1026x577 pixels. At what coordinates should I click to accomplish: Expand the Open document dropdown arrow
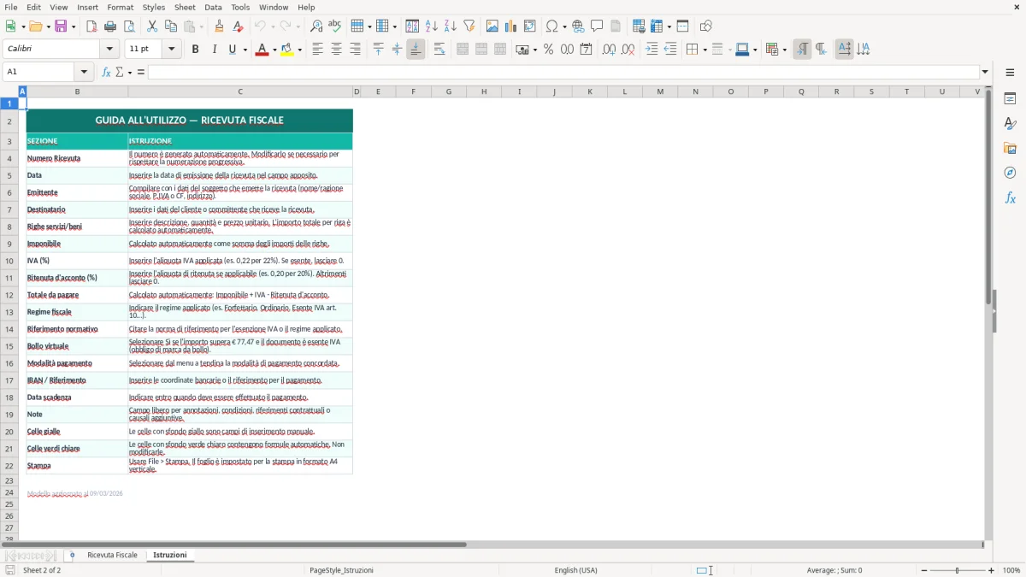(x=48, y=26)
